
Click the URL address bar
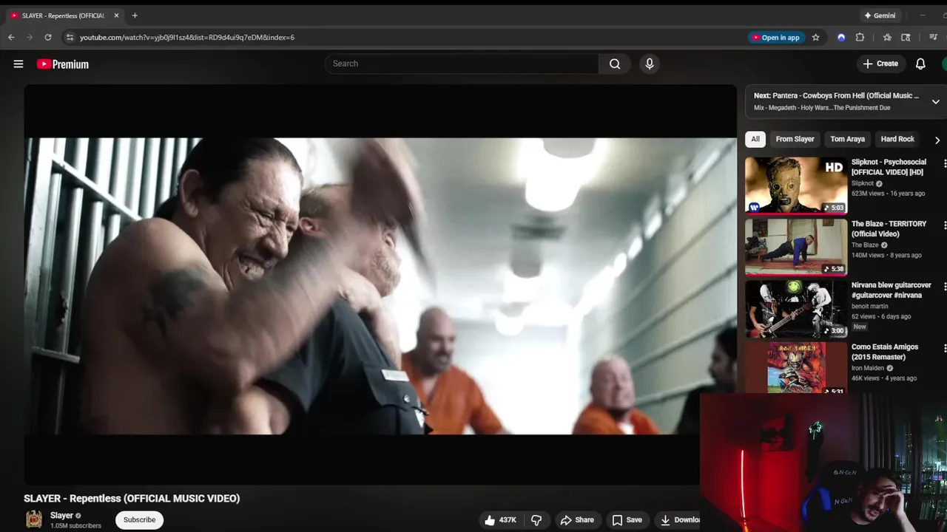point(187,37)
